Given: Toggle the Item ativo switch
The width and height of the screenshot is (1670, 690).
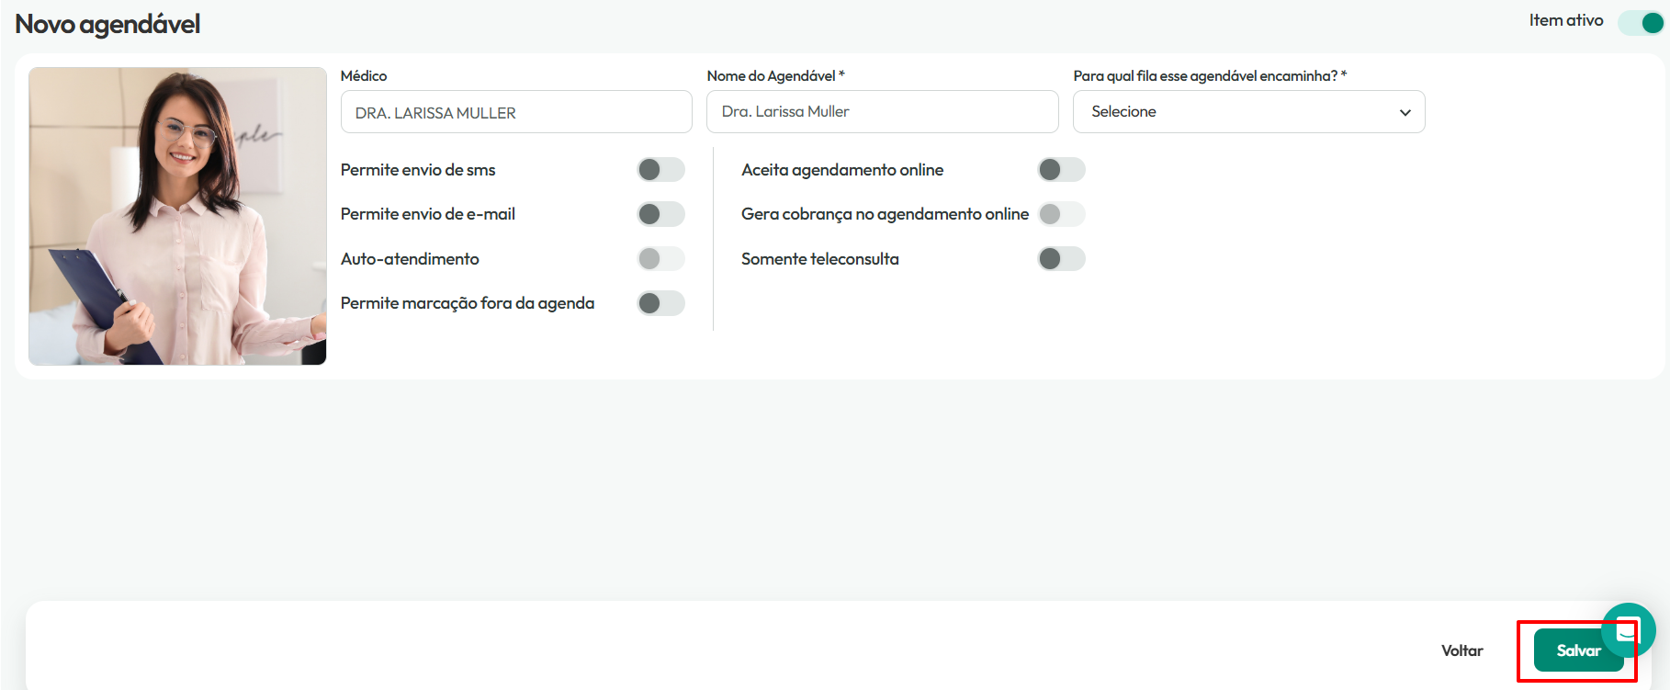Looking at the screenshot, I should tap(1641, 22).
